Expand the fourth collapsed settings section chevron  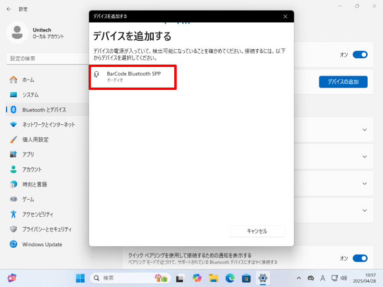[x=364, y=210]
